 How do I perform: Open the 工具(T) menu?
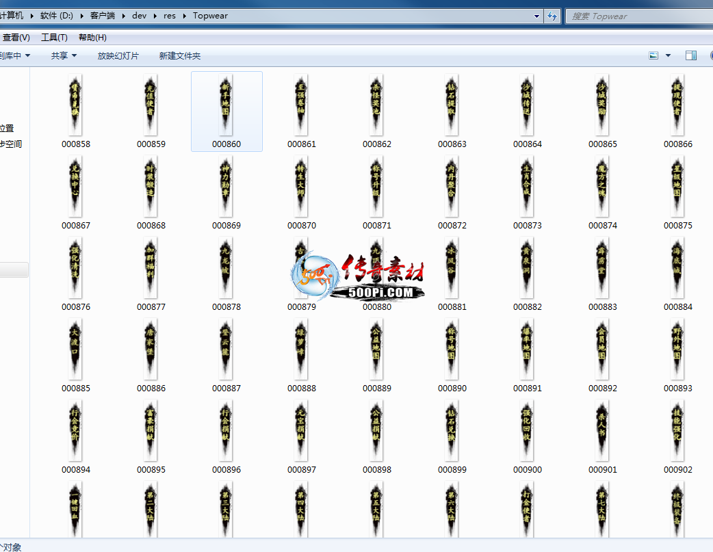[x=54, y=38]
